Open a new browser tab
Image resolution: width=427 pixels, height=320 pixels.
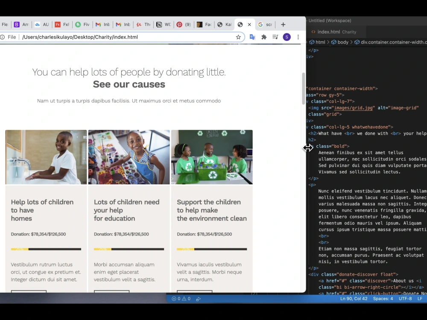(283, 24)
